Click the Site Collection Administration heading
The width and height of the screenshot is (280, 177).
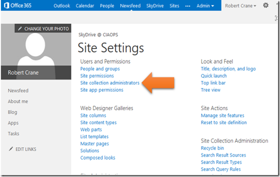click(234, 141)
